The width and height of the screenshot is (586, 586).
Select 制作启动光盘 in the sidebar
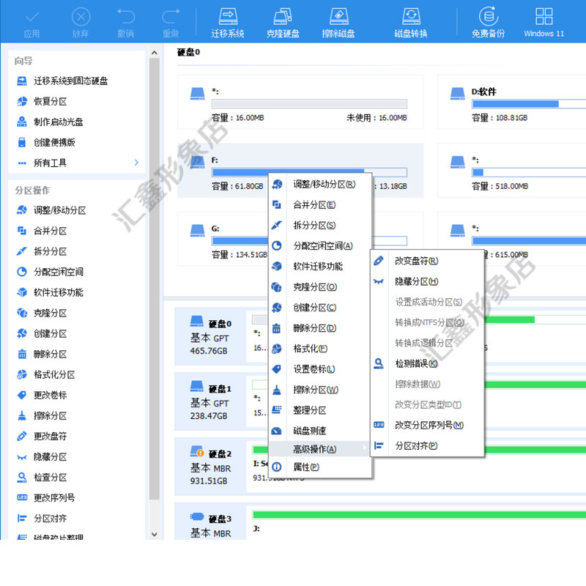[x=57, y=122]
